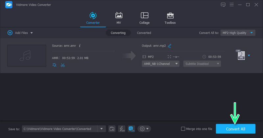Open the title bar hamburger menu
The height and width of the screenshot is (138, 263).
[232, 5]
